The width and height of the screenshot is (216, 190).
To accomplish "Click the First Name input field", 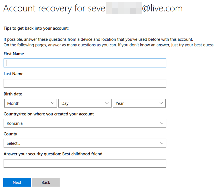I will (x=85, y=63).
